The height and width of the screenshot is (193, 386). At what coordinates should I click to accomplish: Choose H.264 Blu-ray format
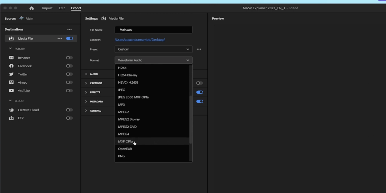(152, 75)
